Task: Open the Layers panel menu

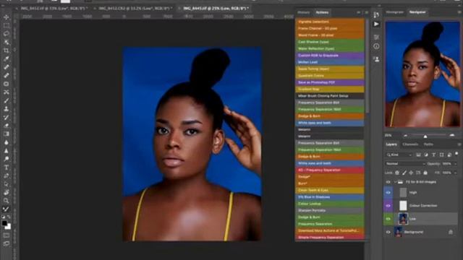Action: pyautogui.click(x=459, y=144)
